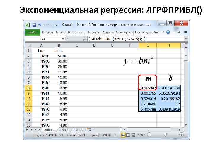The width and height of the screenshot is (213, 160).
Task: Select row 8 header
Action: (29, 88)
